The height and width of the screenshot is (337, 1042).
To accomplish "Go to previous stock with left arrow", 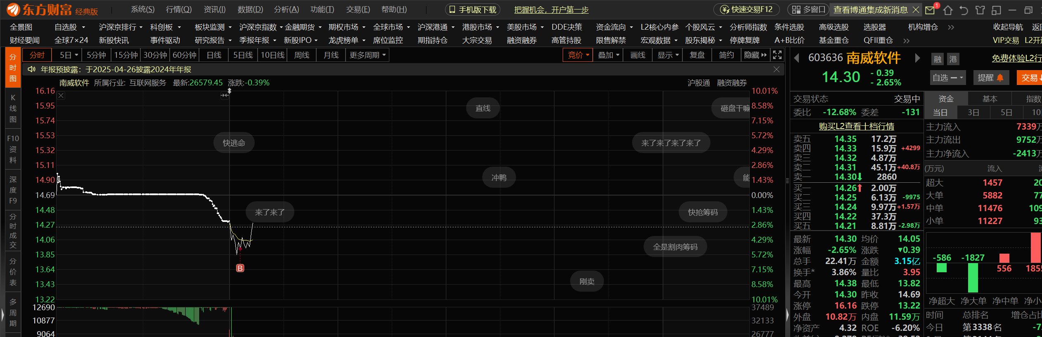I will pyautogui.click(x=797, y=58).
